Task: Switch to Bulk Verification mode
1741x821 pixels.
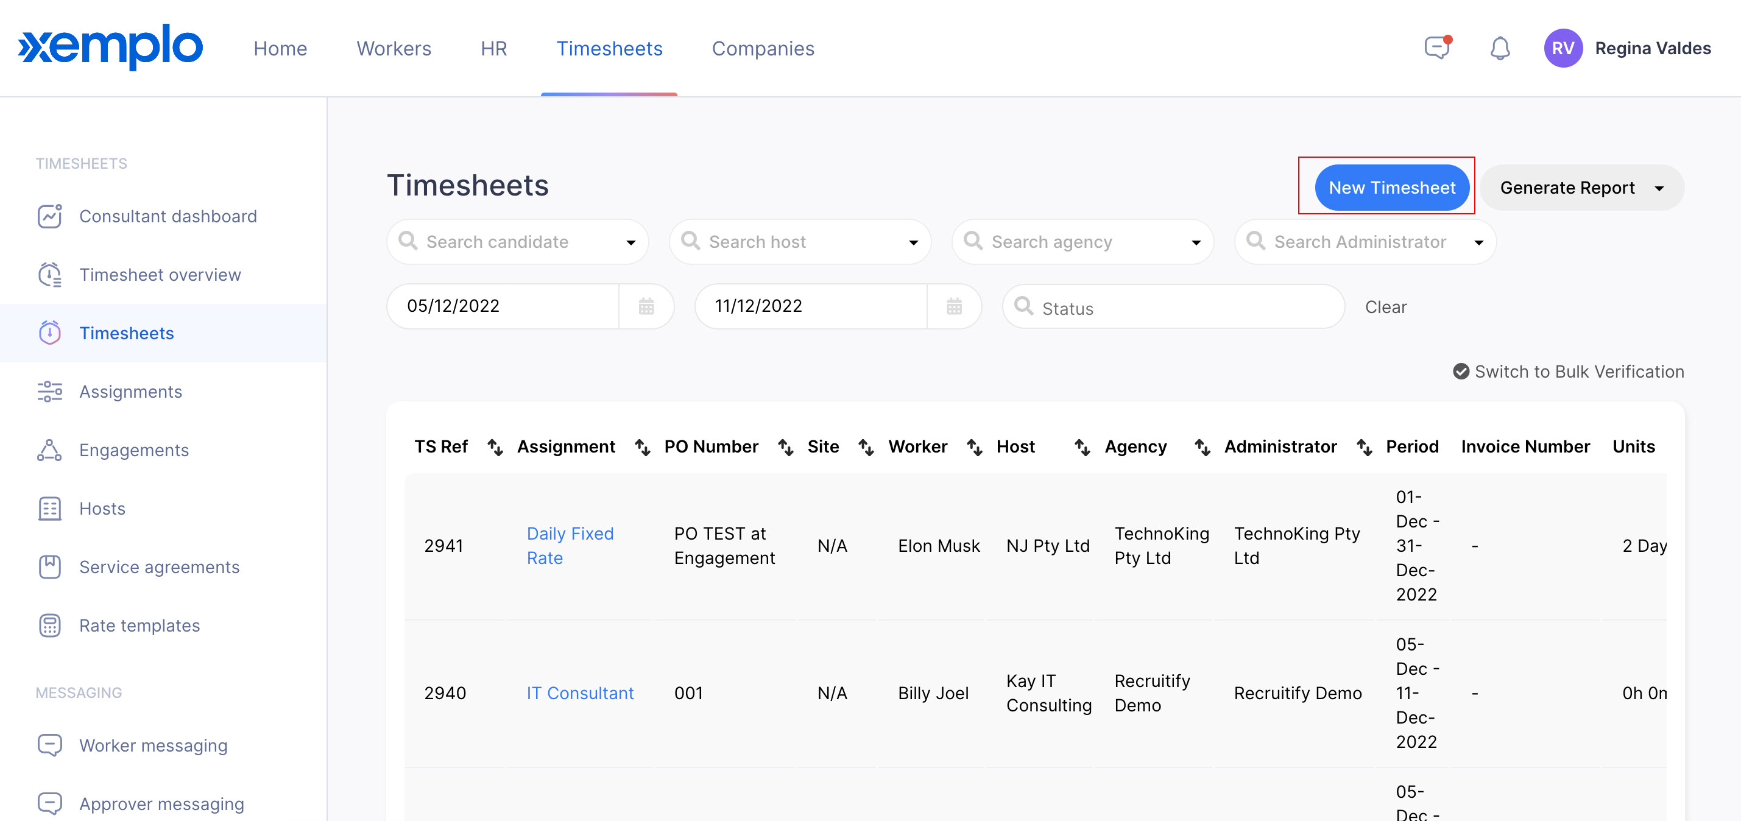Action: click(1568, 372)
